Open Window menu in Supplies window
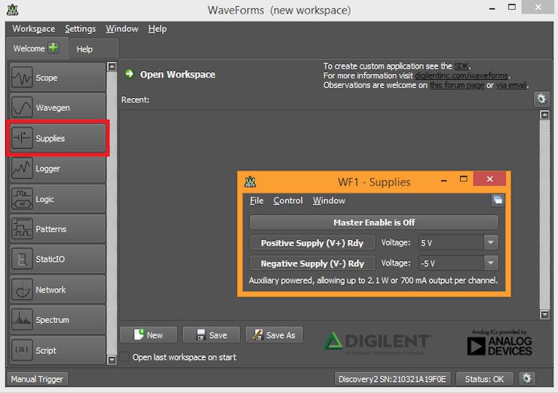Screen dimensions: 558x393 [329, 201]
